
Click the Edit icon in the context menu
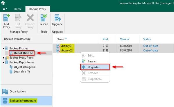(x=84, y=56)
